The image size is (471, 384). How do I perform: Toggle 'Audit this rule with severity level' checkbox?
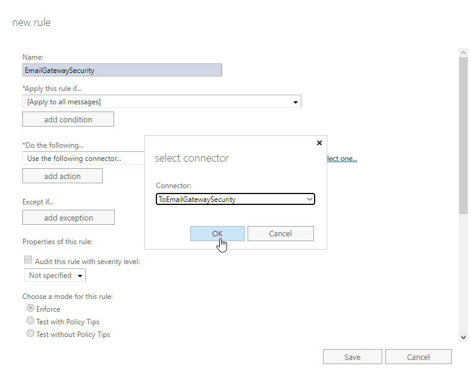tap(28, 260)
